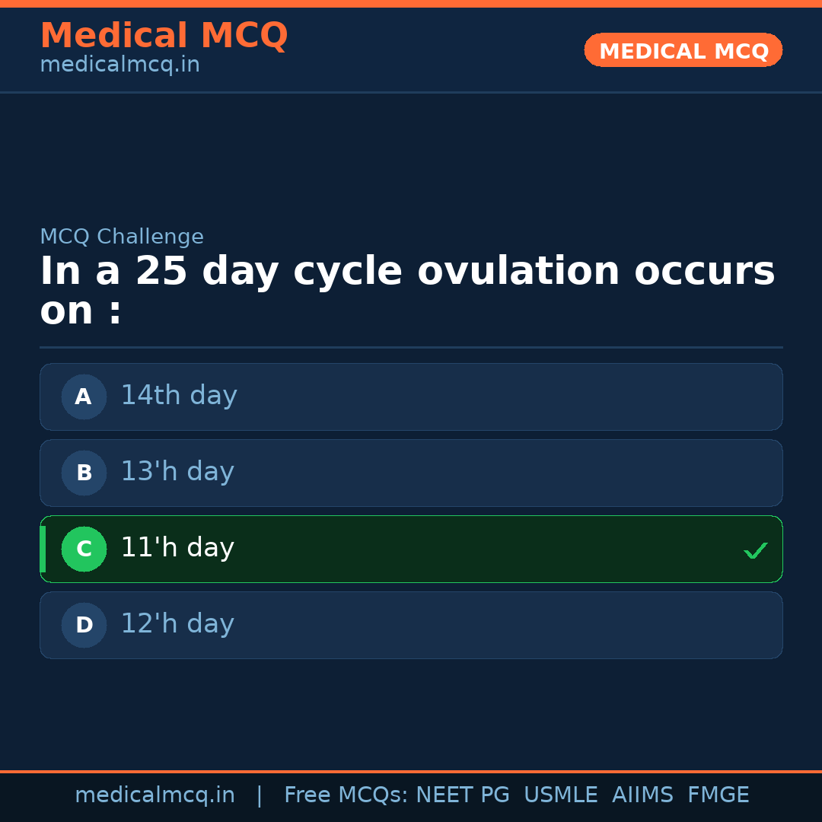Select answer option '13'h day'

411,473
